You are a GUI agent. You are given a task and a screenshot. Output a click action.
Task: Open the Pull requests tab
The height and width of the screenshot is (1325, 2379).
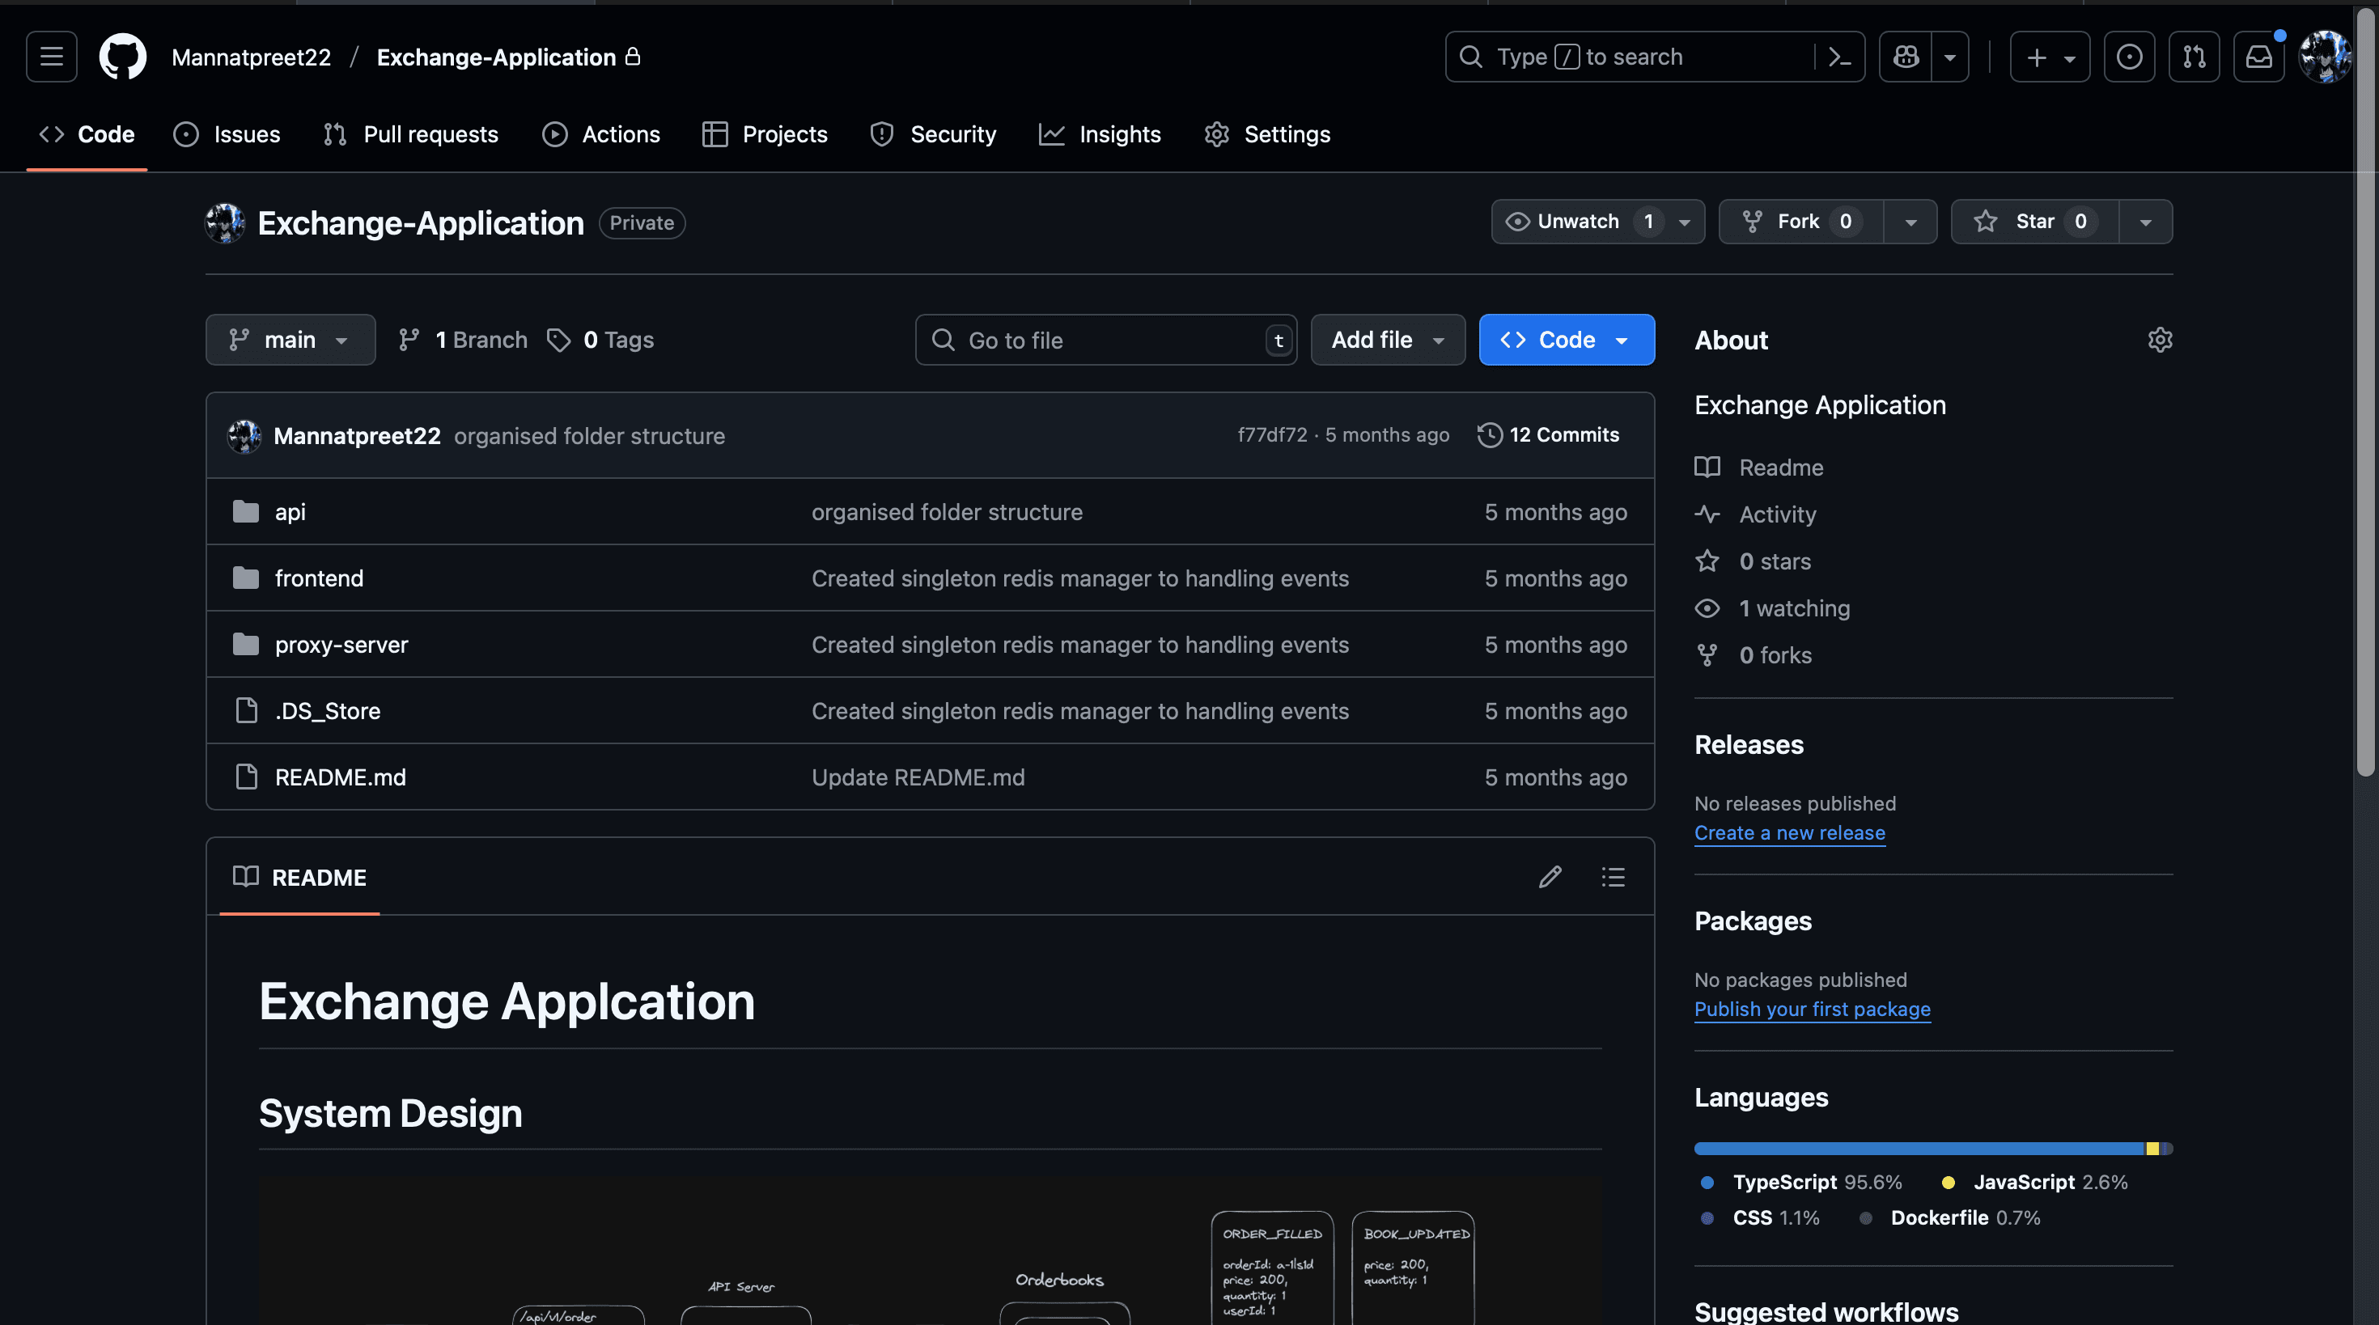(411, 135)
